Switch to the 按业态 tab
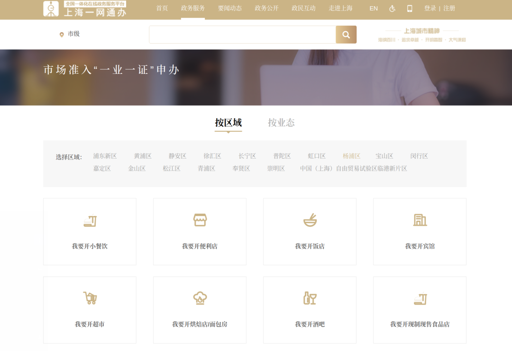 click(x=281, y=122)
